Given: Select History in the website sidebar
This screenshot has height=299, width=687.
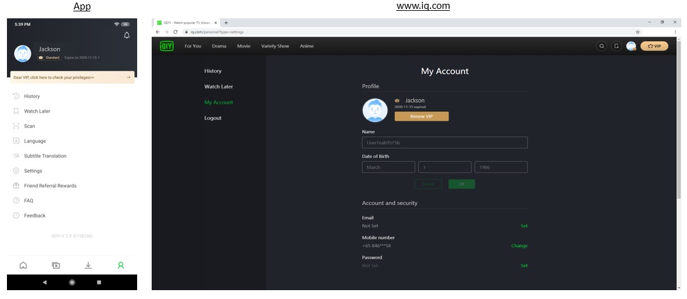Looking at the screenshot, I should click(213, 71).
